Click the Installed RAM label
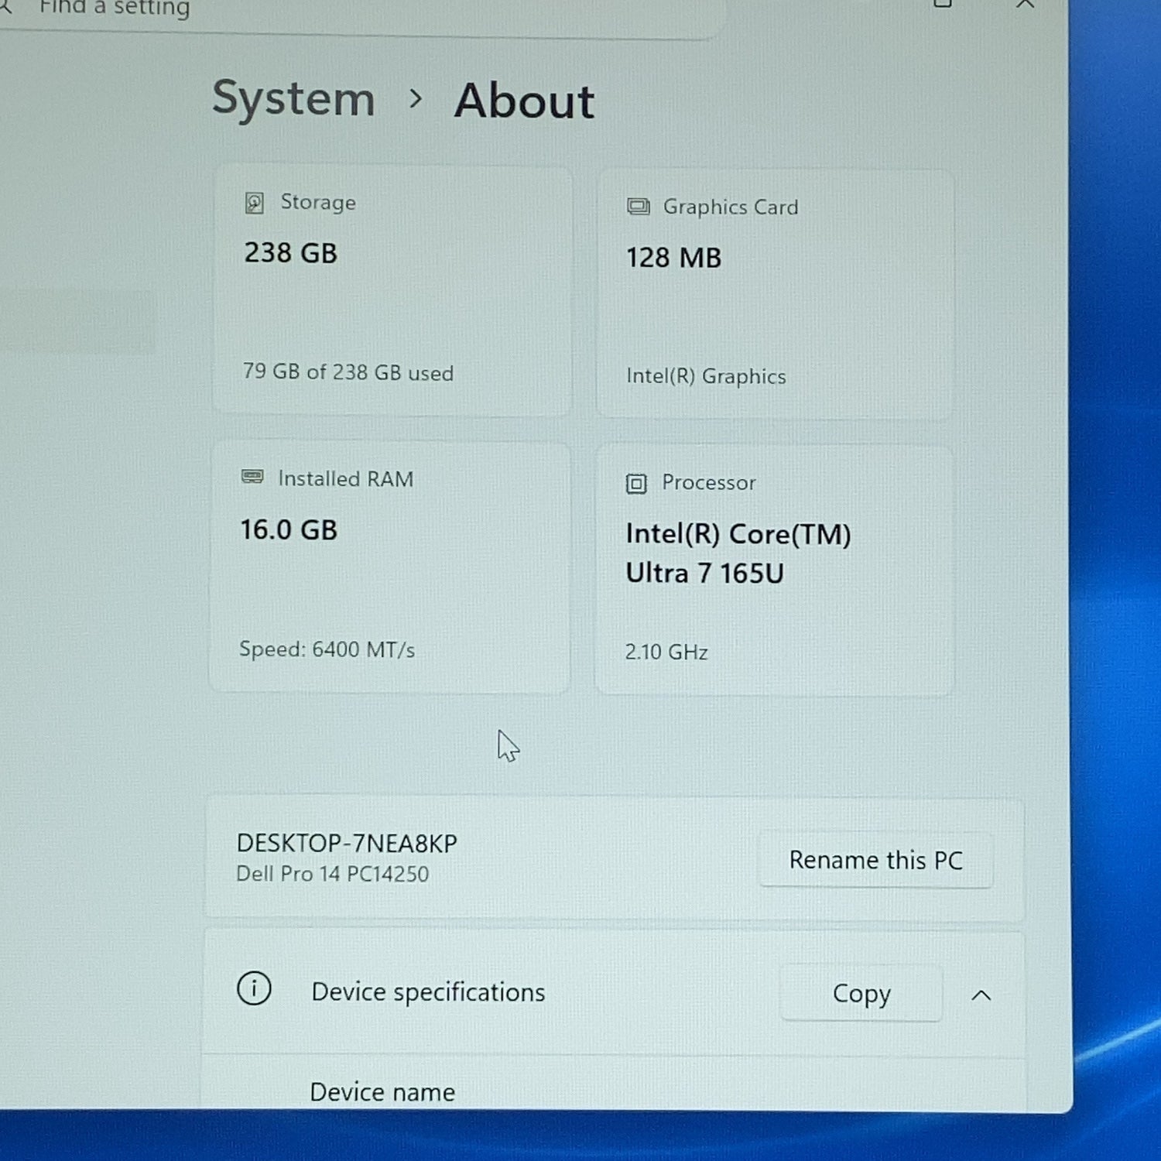 pyautogui.click(x=345, y=479)
